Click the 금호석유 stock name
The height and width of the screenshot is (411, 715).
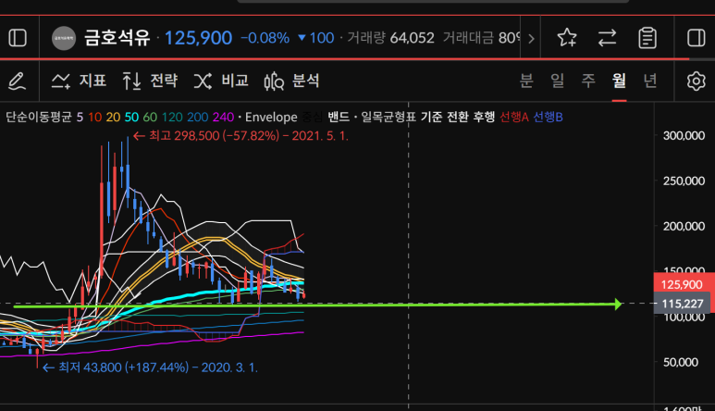pyautogui.click(x=117, y=38)
